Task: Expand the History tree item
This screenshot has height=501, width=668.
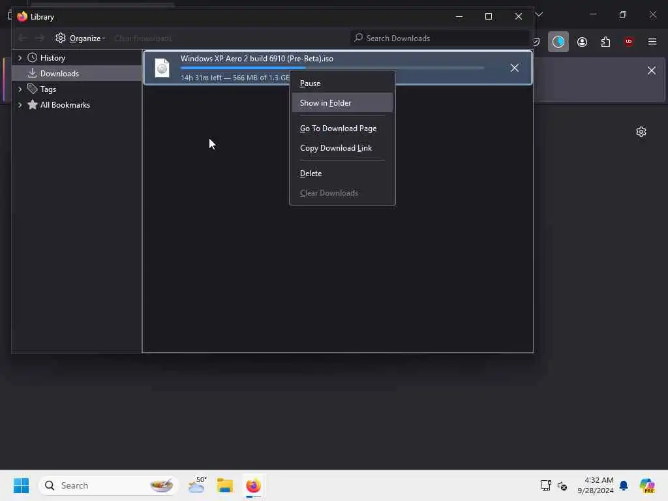Action: 20,57
